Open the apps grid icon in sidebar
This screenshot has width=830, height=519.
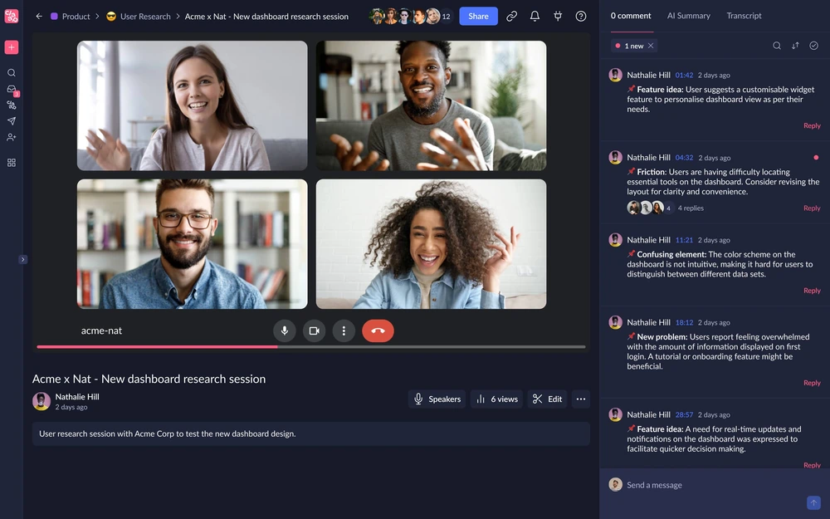[x=11, y=163]
